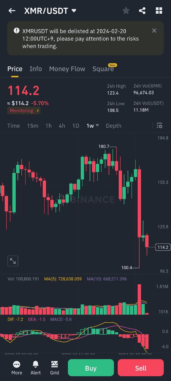This screenshot has height=381, width=171.
Task: Switch to the Money Flow tab
Action: pos(67,69)
